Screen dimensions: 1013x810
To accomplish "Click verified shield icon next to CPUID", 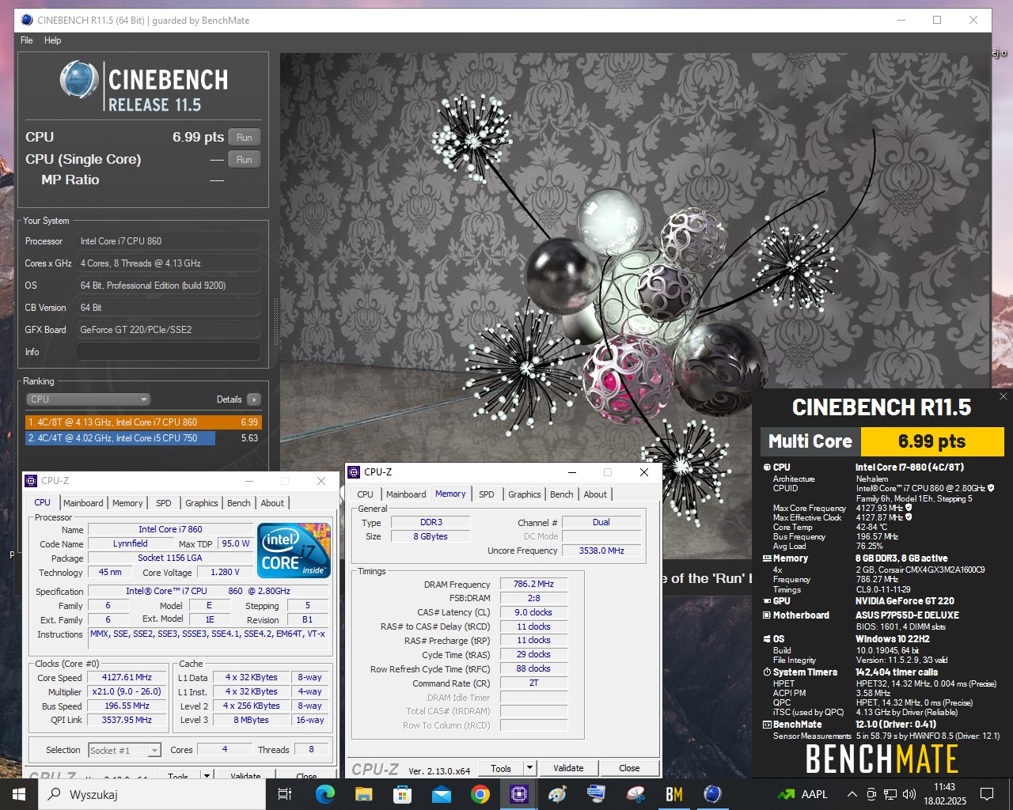I will [x=992, y=488].
